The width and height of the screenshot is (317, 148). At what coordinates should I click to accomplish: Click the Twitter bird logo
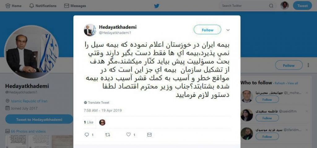157,6
